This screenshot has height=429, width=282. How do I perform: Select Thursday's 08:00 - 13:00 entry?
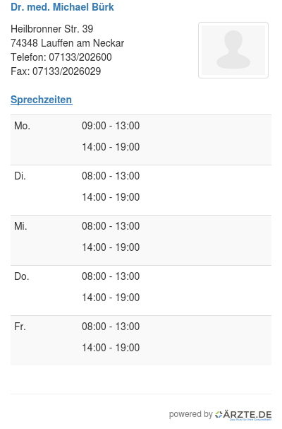(x=111, y=276)
